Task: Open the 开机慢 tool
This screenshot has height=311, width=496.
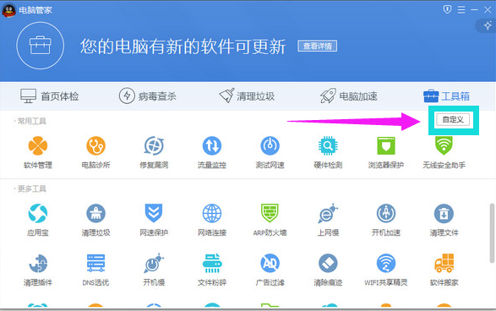Action: [x=154, y=270]
